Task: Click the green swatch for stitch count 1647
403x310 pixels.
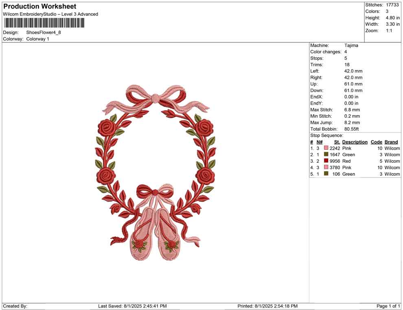Action: tap(326, 154)
